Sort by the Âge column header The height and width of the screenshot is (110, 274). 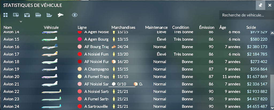[x=222, y=27]
